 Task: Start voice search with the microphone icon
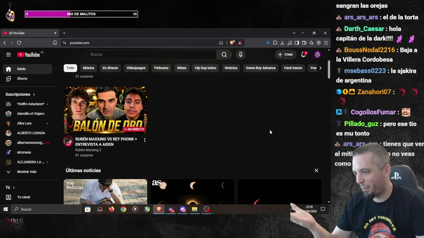coord(240,55)
